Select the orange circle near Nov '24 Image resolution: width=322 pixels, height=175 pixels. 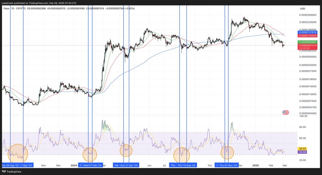(227, 152)
